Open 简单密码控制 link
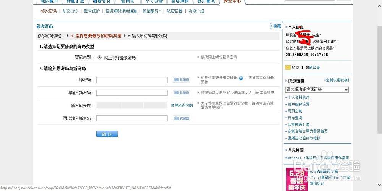This screenshot has width=382, height=191. point(182,105)
